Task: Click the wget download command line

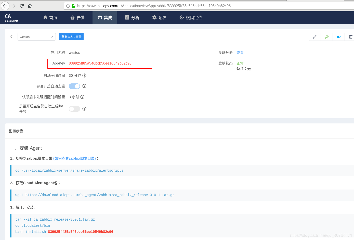Action: [x=95, y=195]
